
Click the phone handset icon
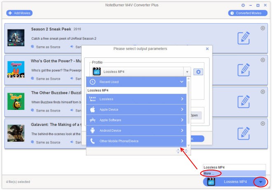(93, 141)
